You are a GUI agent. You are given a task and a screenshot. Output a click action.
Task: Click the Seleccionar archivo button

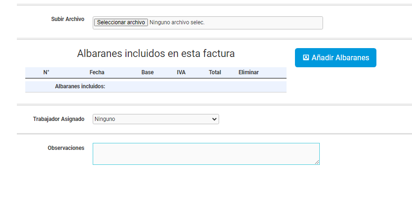point(121,22)
